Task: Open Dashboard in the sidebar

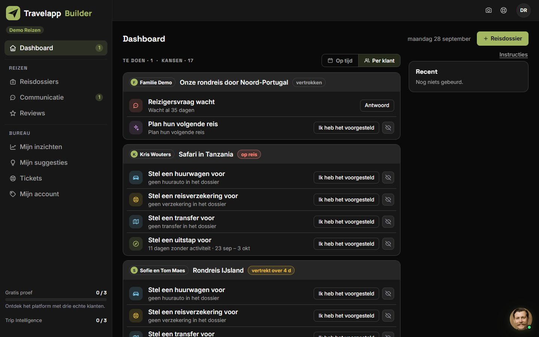Action: (56, 48)
